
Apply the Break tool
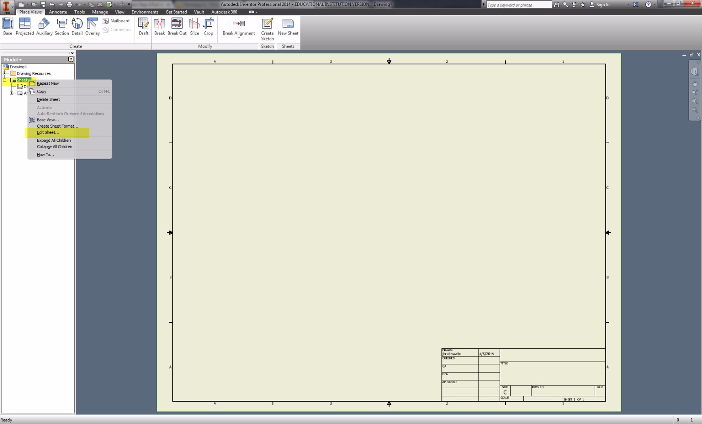pos(159,27)
